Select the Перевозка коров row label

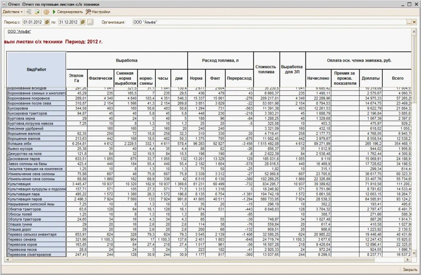click(x=36, y=245)
